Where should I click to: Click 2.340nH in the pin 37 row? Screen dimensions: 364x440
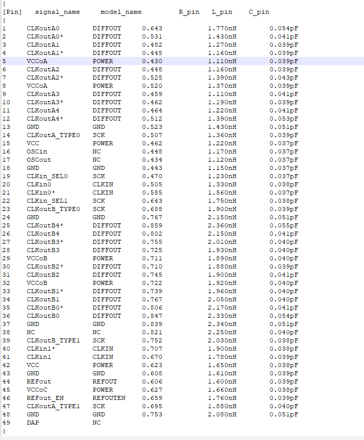(x=222, y=324)
